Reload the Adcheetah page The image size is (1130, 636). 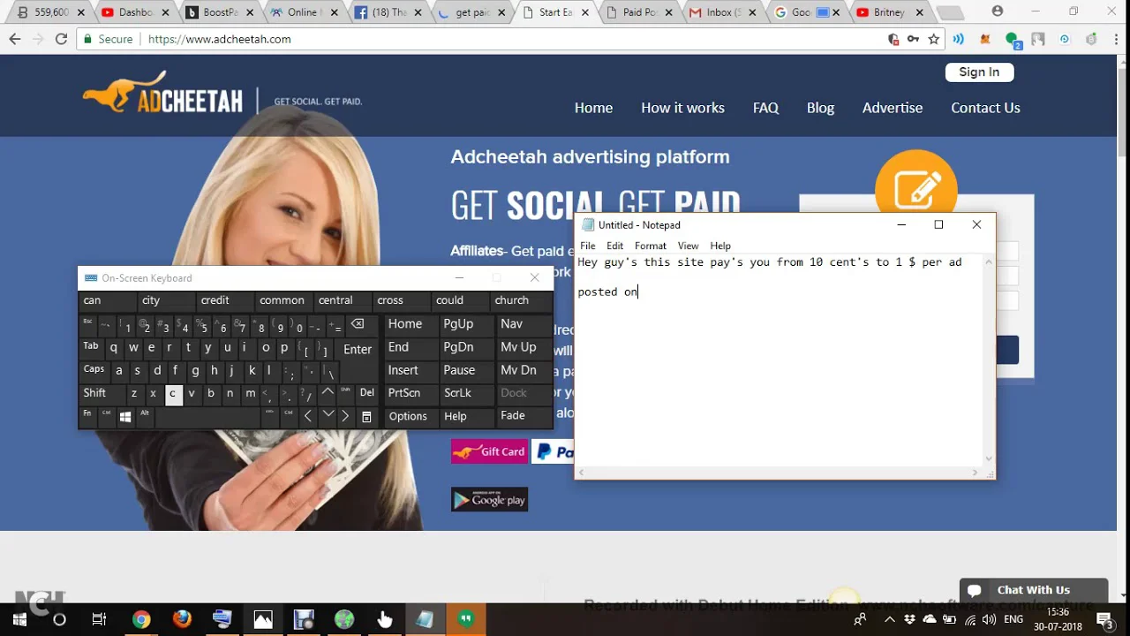61,39
